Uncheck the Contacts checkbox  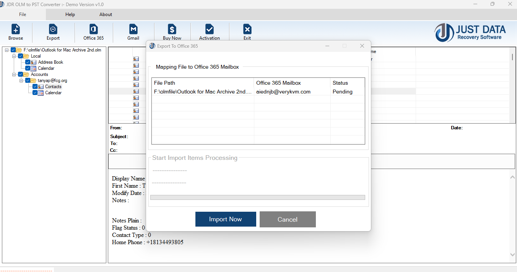pos(35,87)
